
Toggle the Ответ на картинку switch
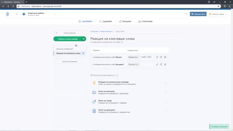(166, 92)
